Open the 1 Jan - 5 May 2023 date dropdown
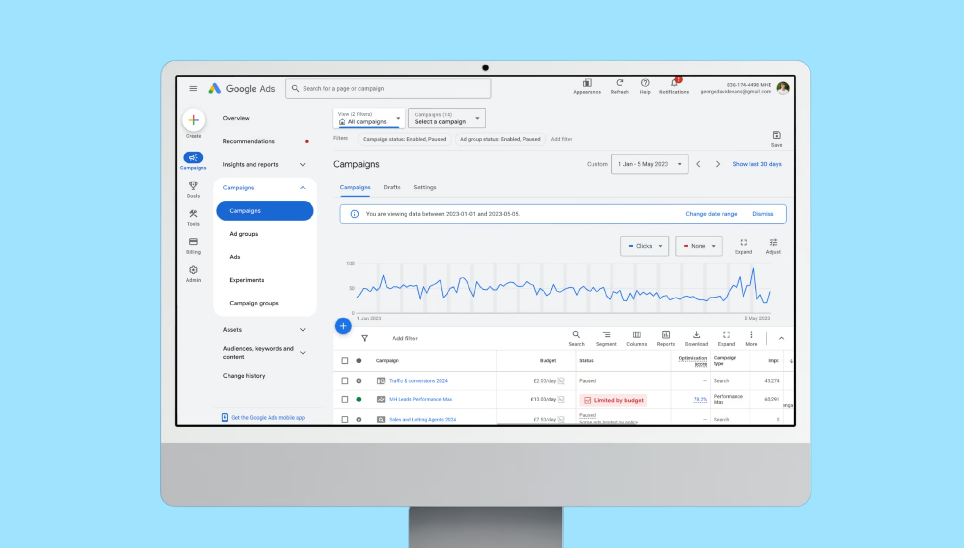964x548 pixels. pyautogui.click(x=649, y=164)
